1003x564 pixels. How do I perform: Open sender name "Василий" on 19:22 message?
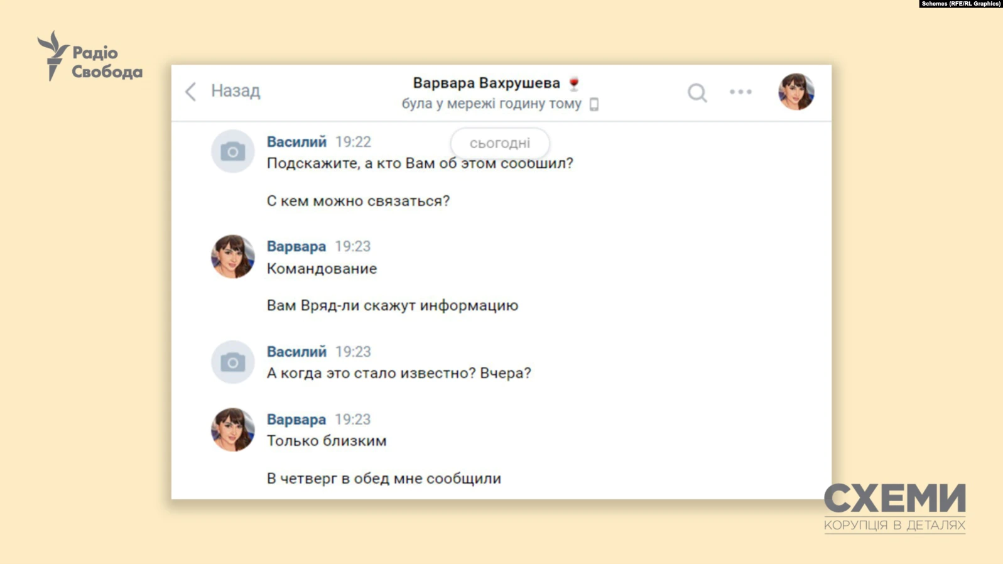coord(296,142)
